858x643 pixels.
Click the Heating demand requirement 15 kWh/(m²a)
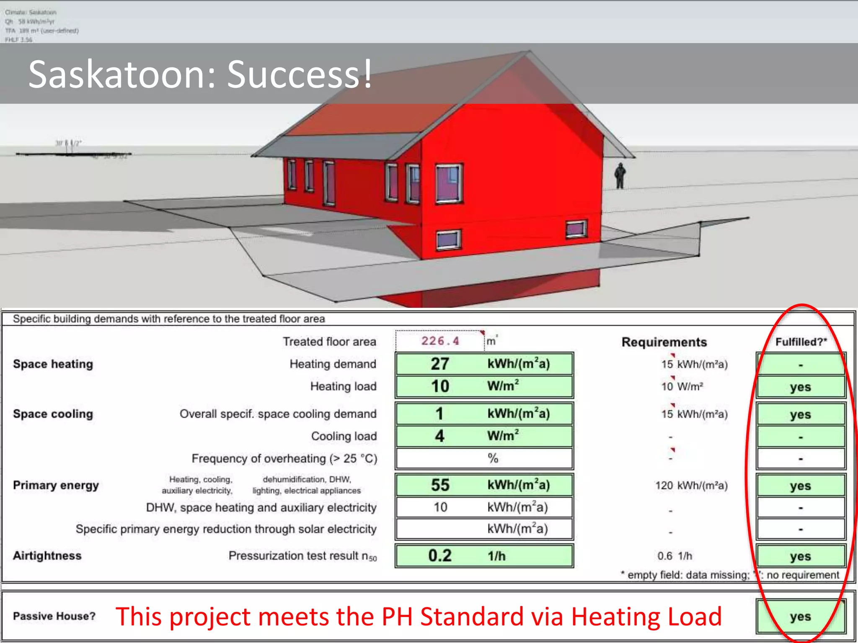[x=694, y=364]
